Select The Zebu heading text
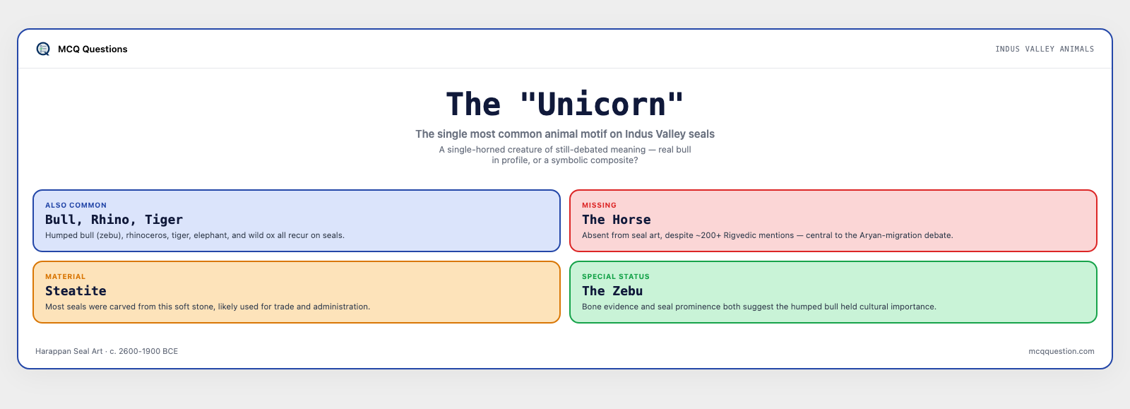 612,291
